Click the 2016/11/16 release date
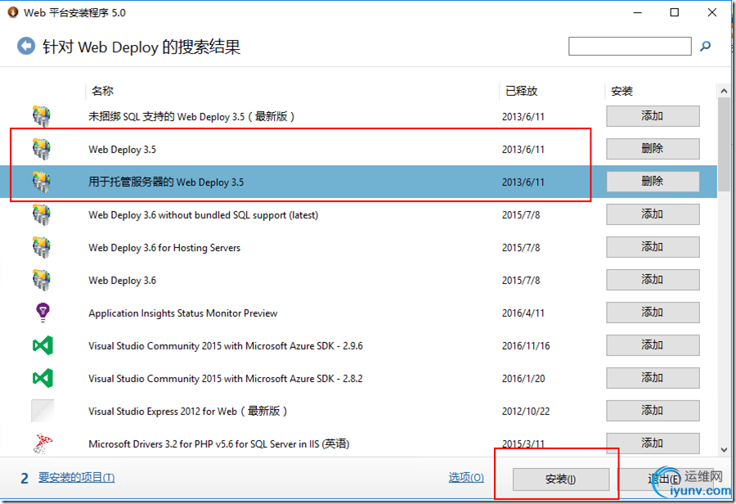The height and width of the screenshot is (504, 736). point(526,346)
